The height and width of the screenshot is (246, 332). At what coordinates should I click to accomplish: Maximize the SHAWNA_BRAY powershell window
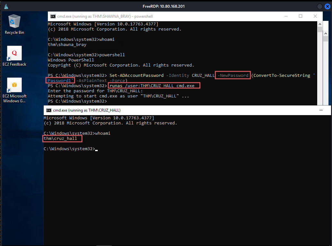(x=301, y=16)
